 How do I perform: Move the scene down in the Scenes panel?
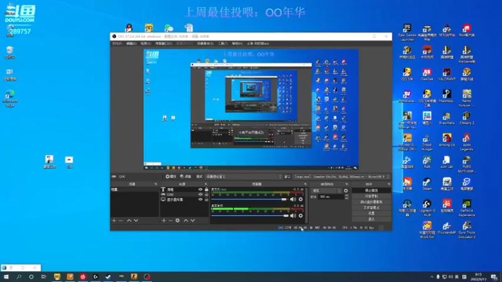[x=136, y=221]
